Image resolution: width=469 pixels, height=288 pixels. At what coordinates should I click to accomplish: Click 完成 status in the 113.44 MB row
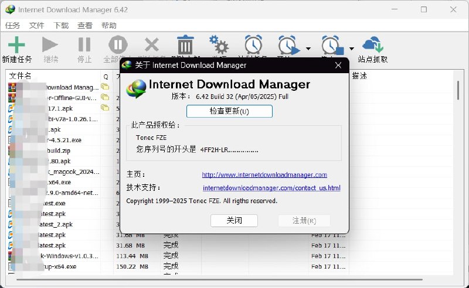171,256
